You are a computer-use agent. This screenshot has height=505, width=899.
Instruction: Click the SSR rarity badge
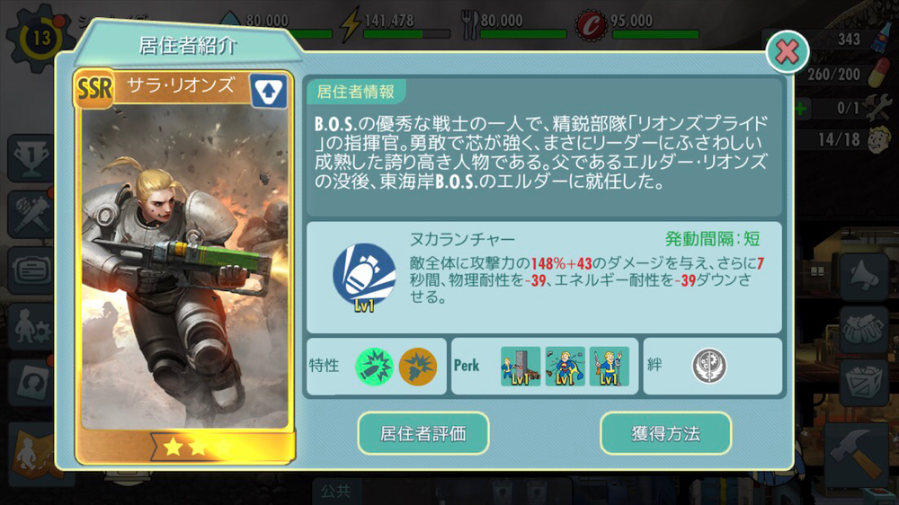(x=94, y=89)
